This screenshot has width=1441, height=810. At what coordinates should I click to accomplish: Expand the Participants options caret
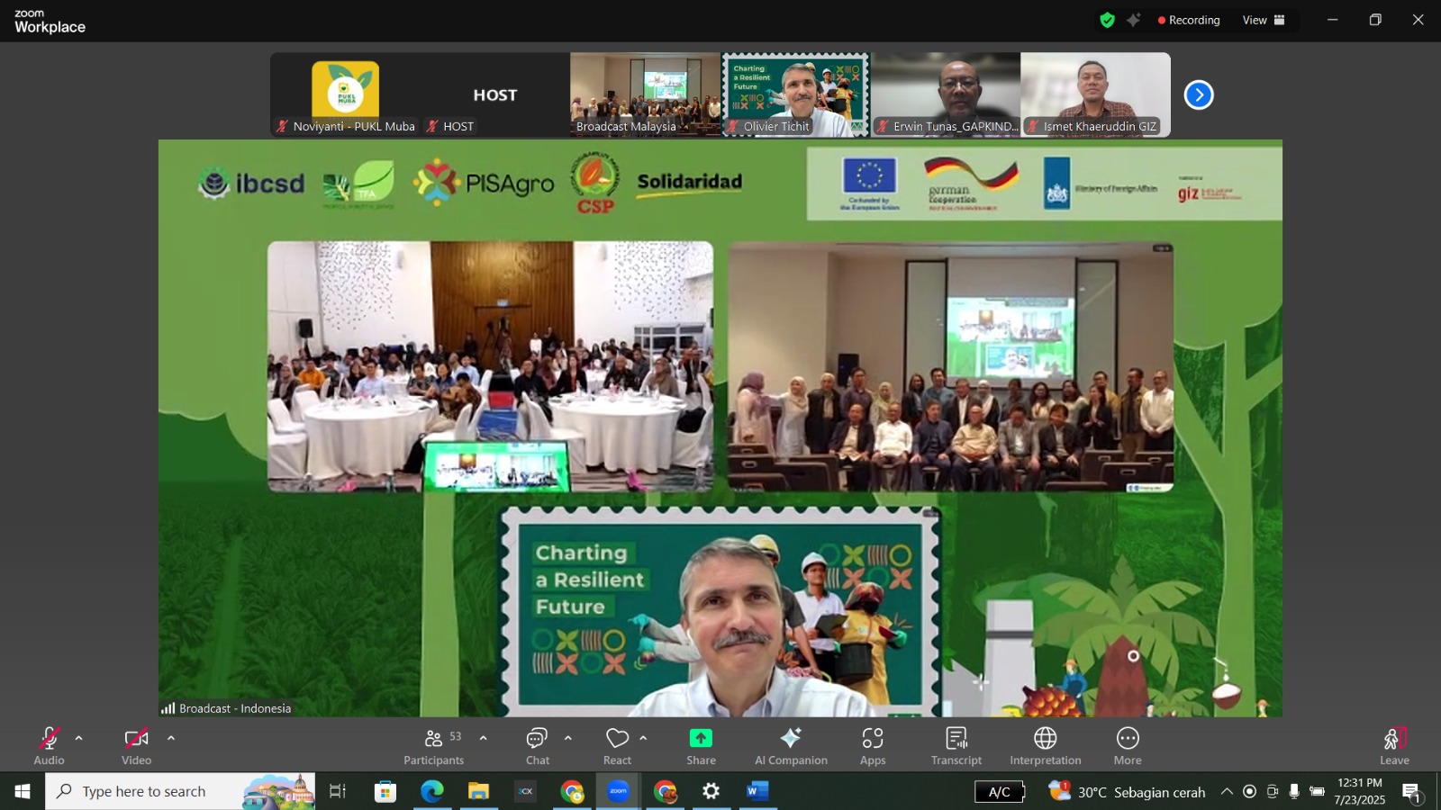pyautogui.click(x=484, y=738)
